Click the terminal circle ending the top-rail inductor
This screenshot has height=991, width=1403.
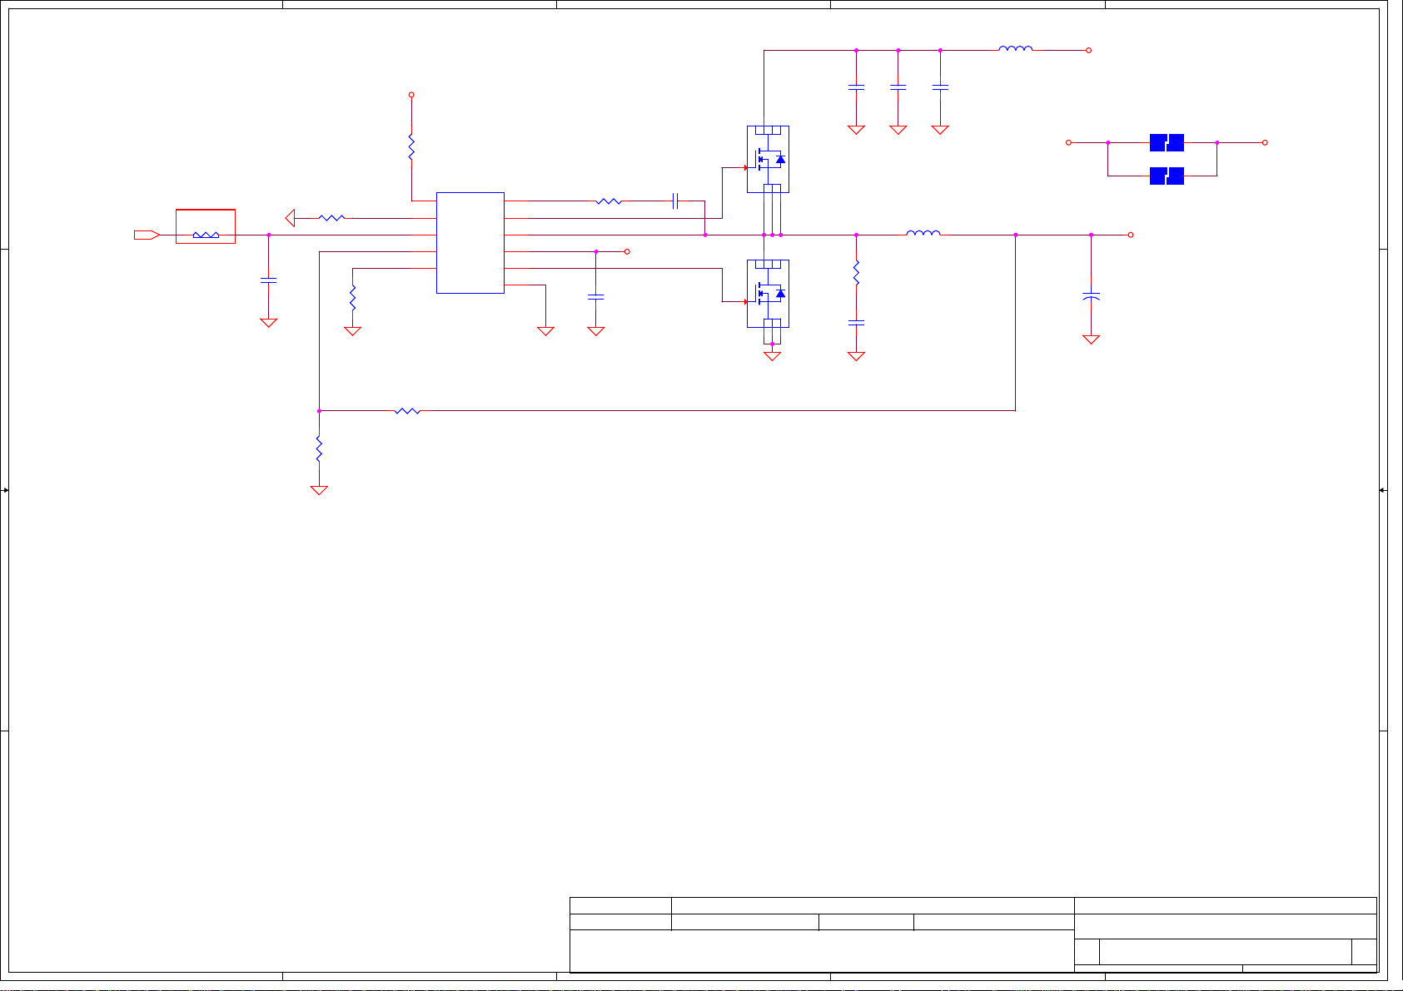(1088, 50)
